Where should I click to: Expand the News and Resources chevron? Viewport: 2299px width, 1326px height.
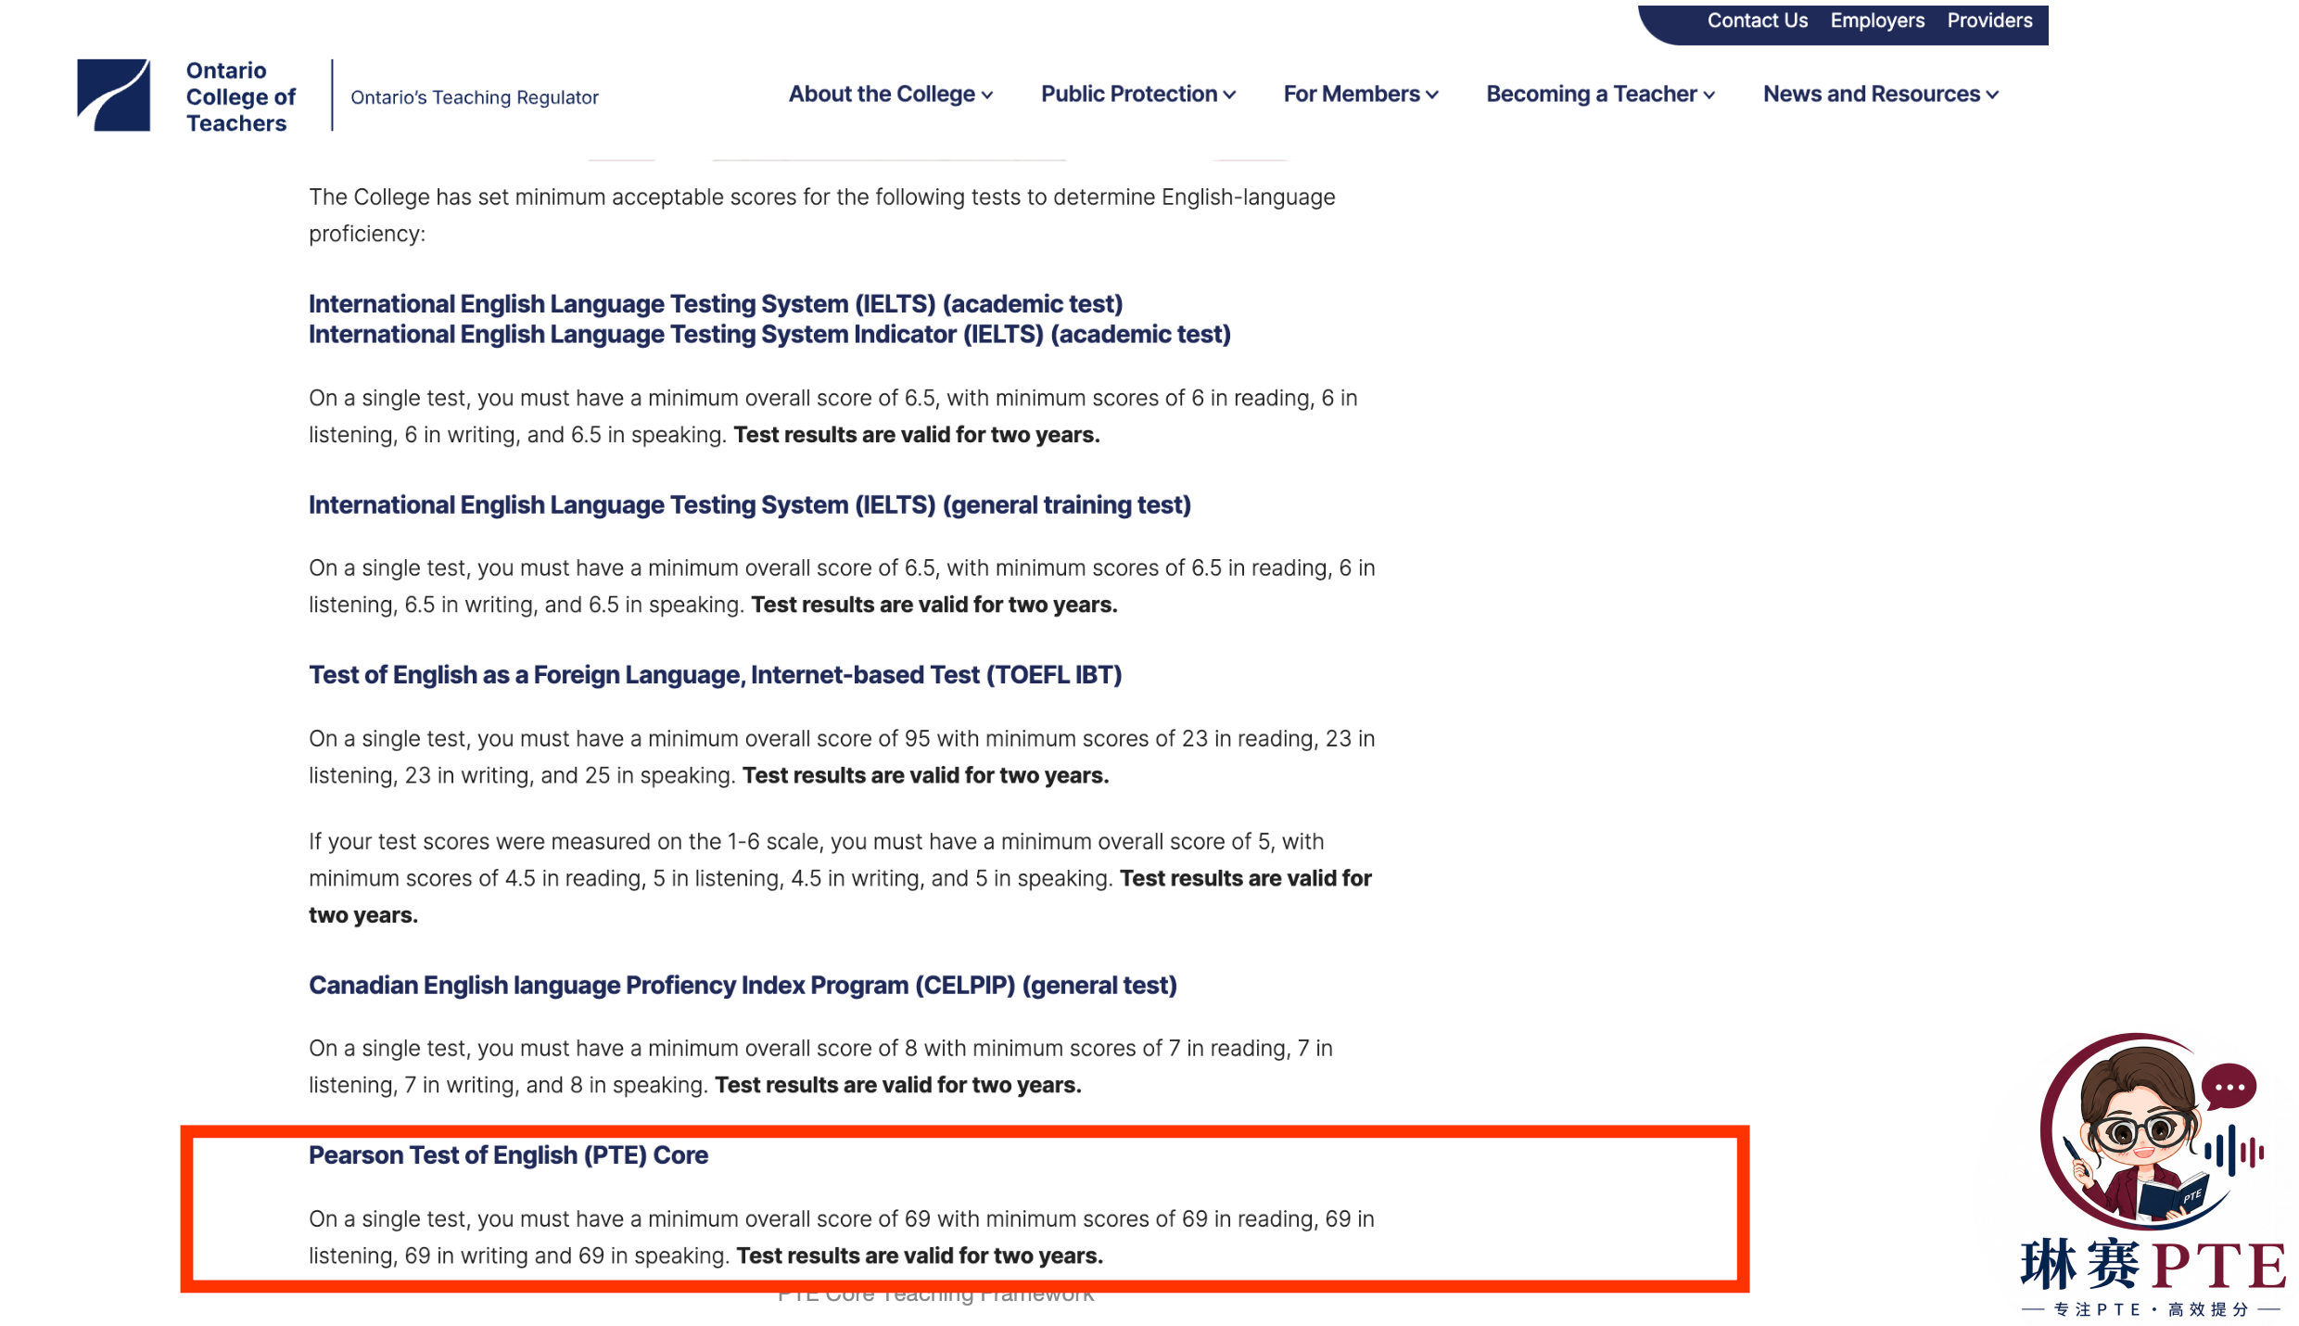click(x=1992, y=96)
